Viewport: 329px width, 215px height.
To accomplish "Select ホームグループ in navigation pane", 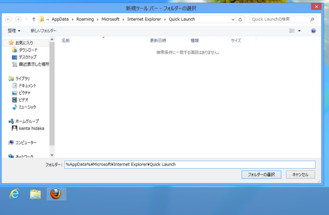I will (27, 121).
